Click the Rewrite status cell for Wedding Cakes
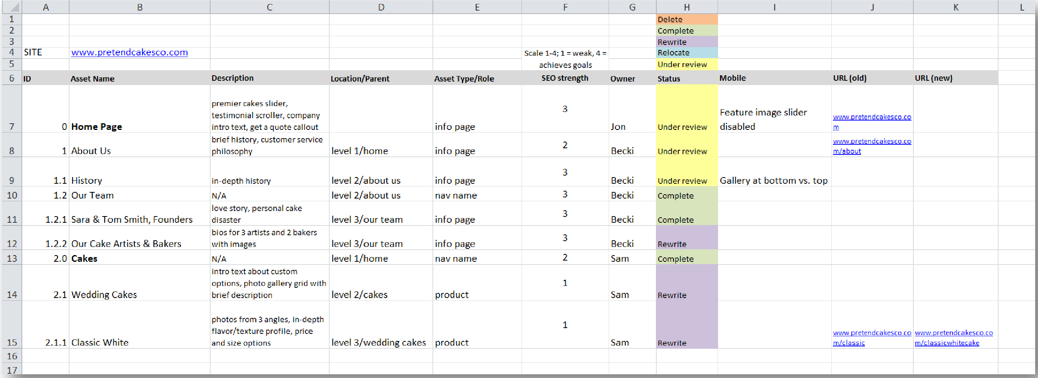1038x378 pixels. pos(687,282)
